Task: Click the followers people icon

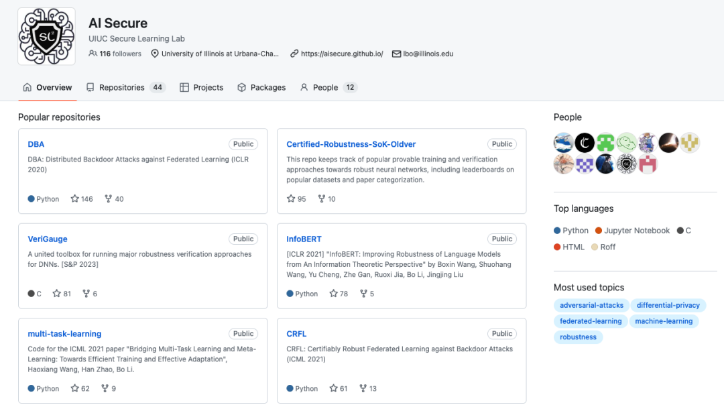Action: (x=93, y=54)
